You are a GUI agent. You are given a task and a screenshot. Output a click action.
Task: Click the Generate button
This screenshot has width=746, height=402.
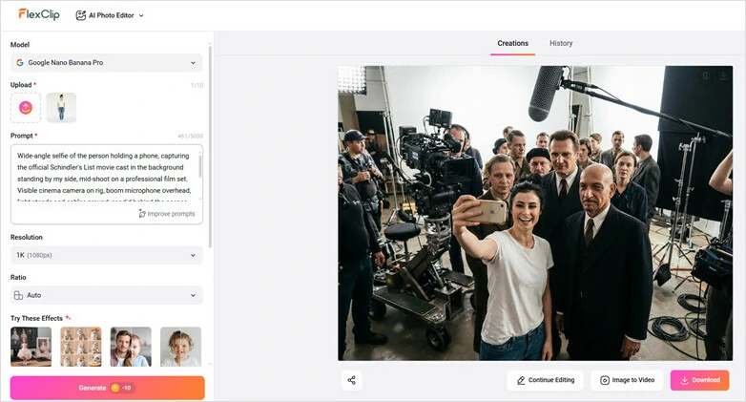[108, 388]
